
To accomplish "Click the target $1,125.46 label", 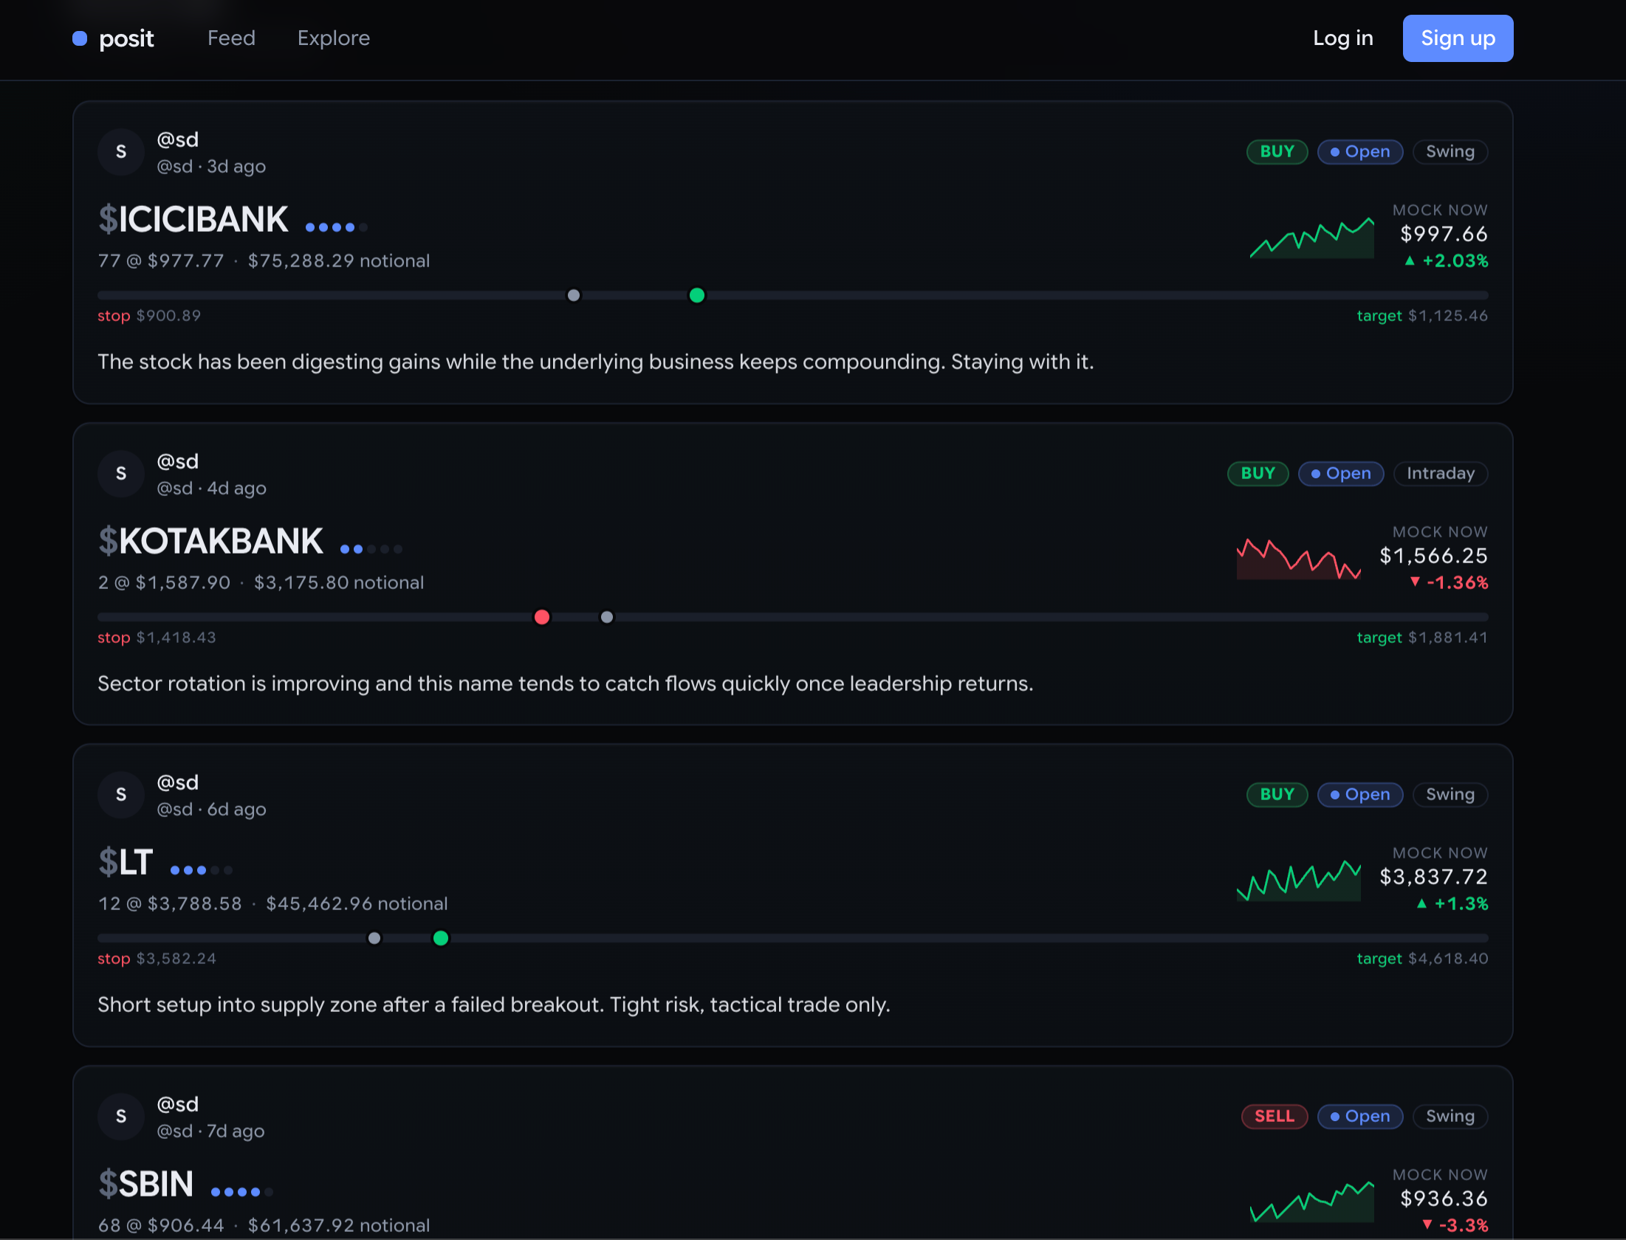I will point(1423,316).
